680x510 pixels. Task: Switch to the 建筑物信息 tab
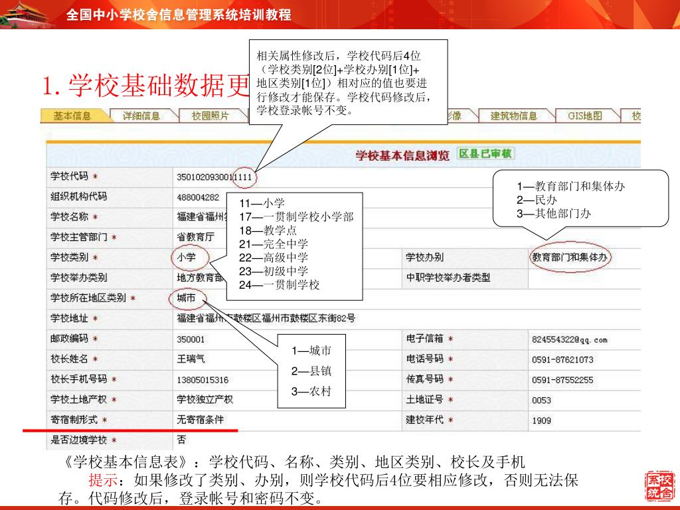pyautogui.click(x=513, y=116)
